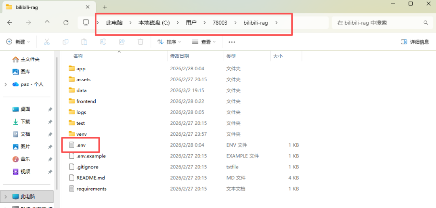Expand the chevron after bilibili-rag breadcrumb
Screen dimensions: 436x208
coord(276,23)
